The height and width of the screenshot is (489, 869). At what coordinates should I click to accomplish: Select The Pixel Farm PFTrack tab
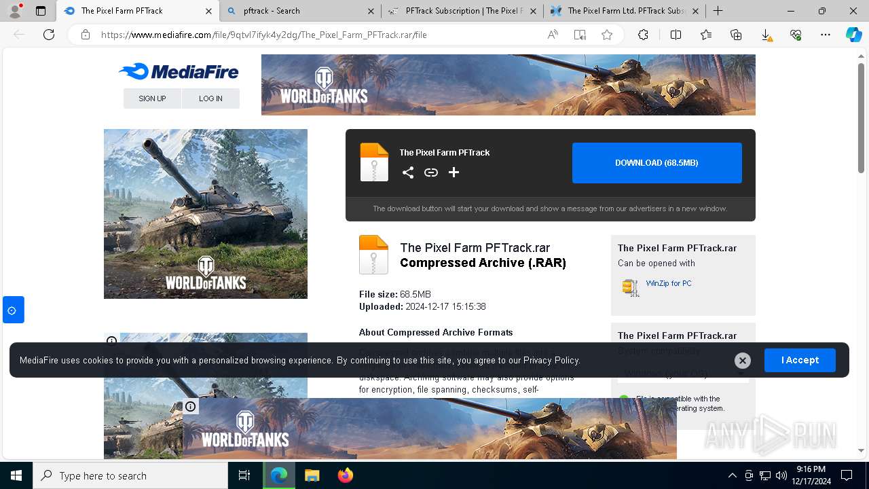click(x=137, y=11)
